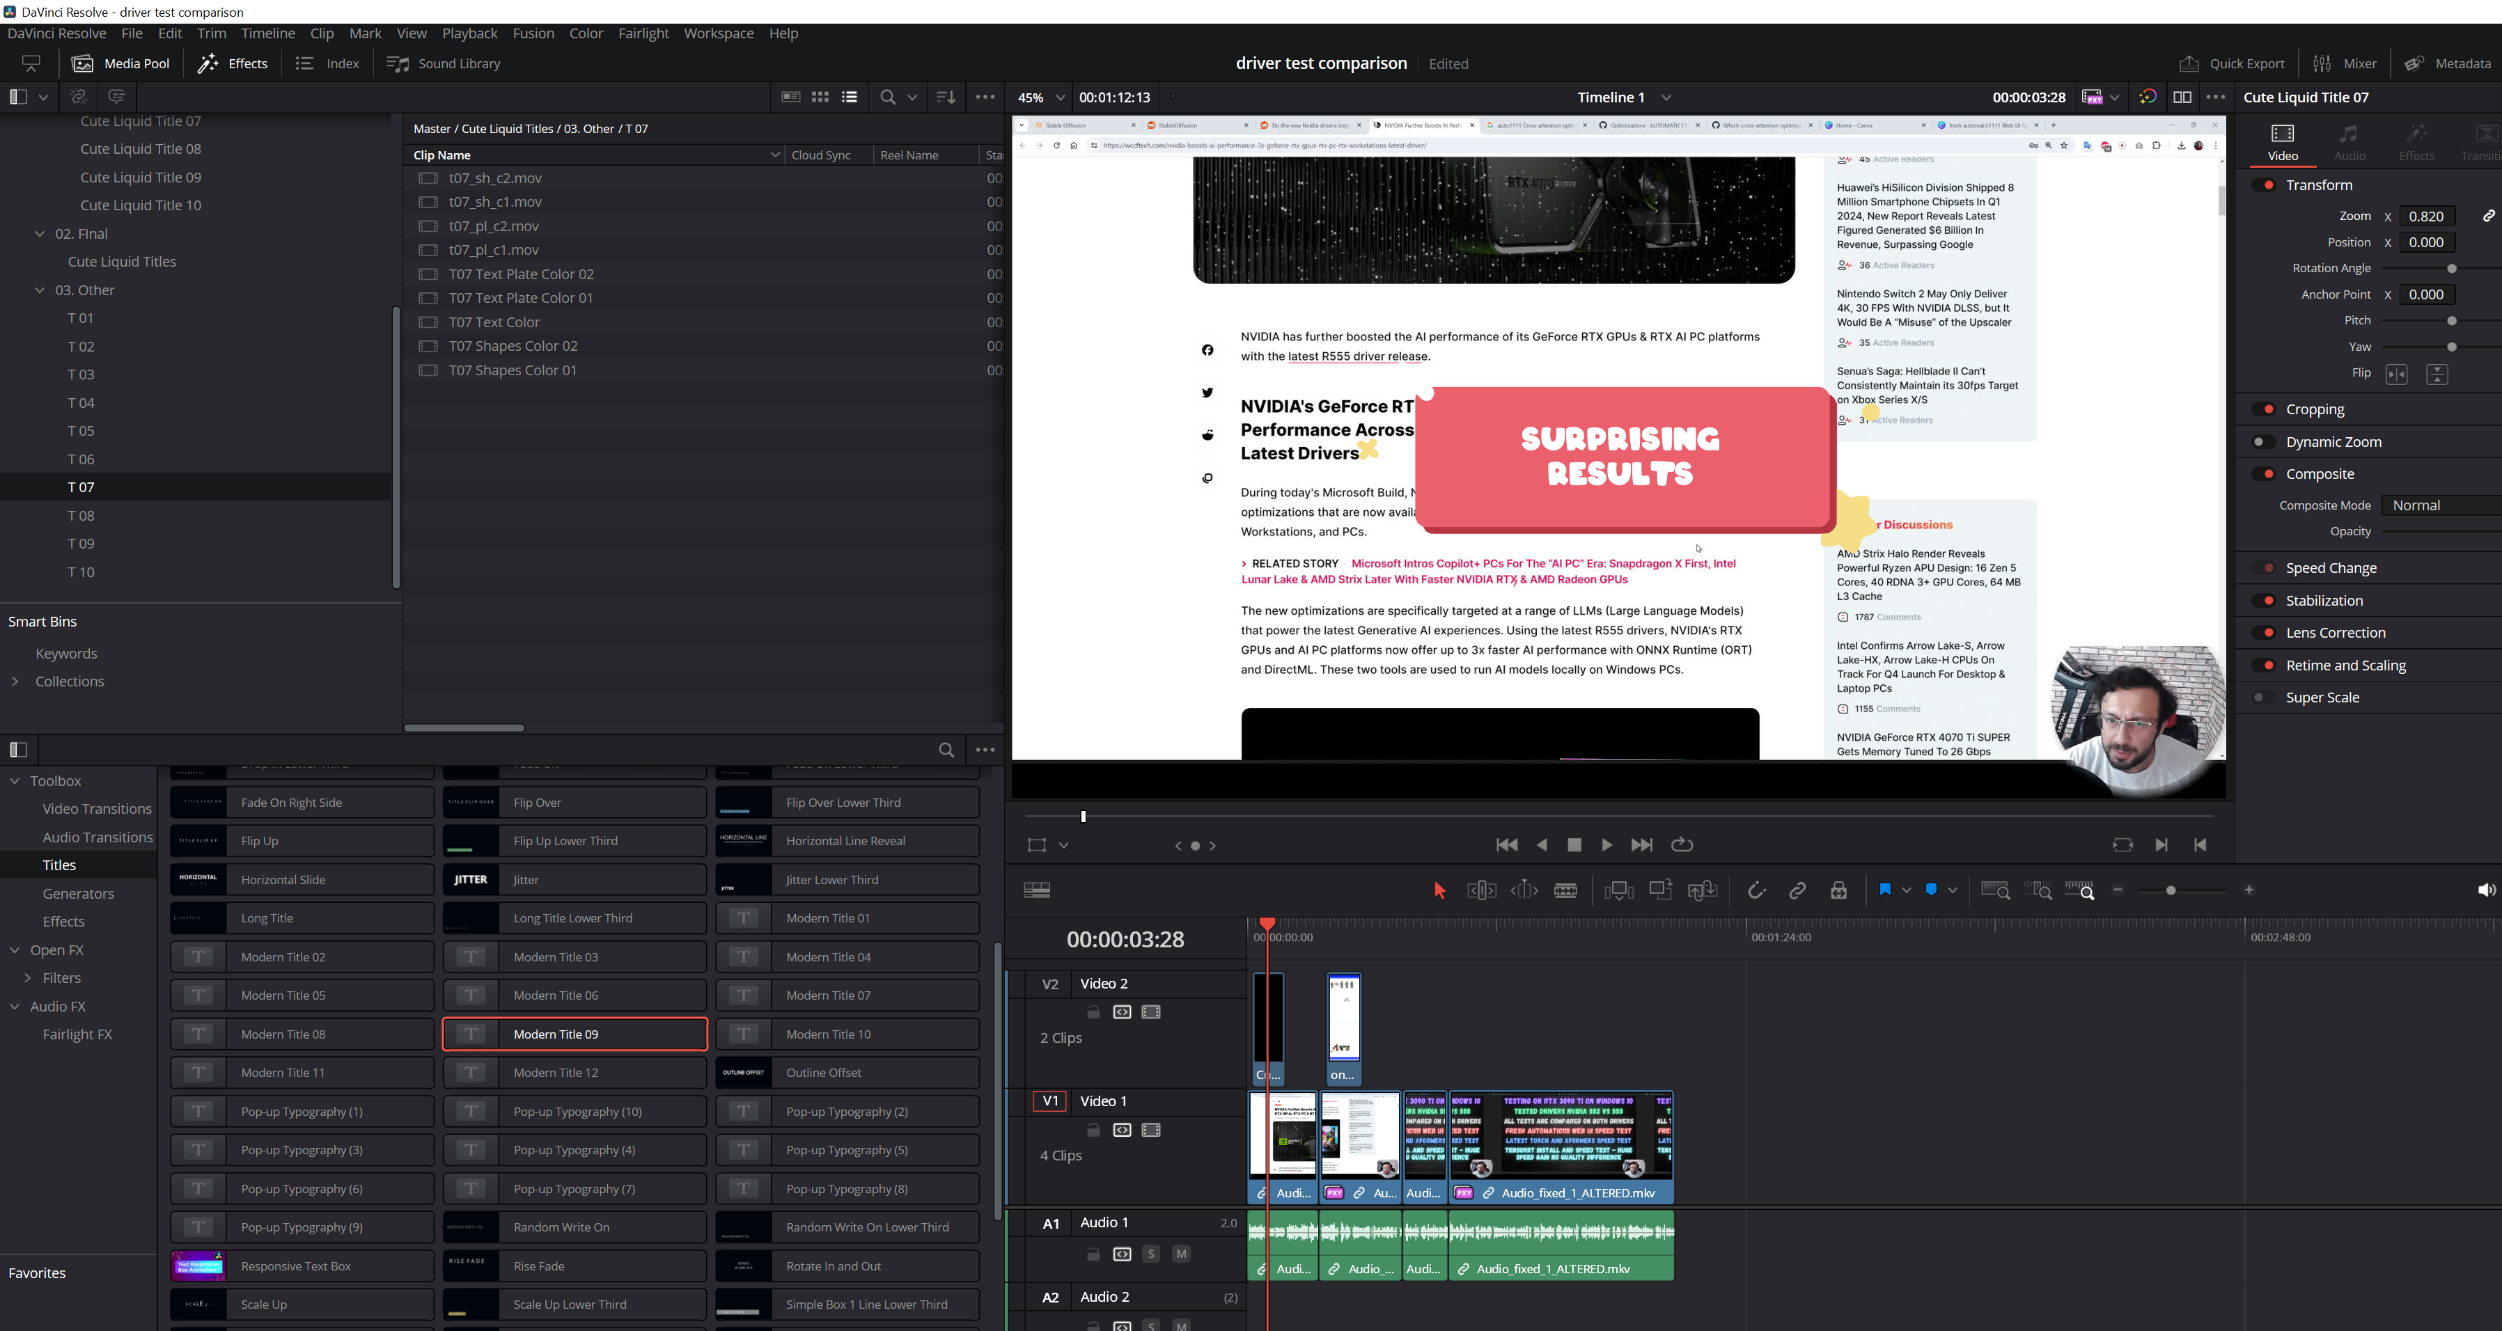Click the media pool search magnifier
Screen dimensions: 2502x1331
pos(886,97)
